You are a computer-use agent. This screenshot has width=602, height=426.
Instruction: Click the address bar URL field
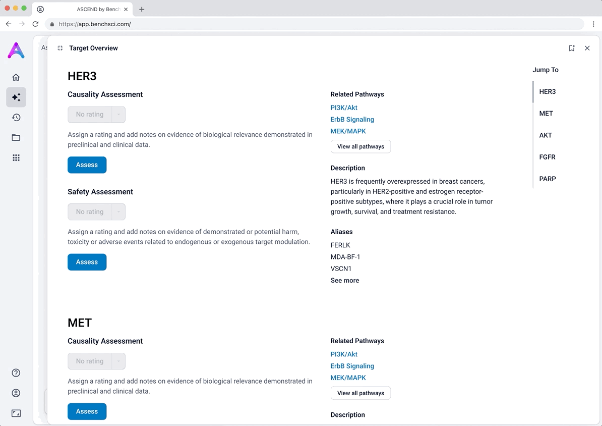pyautogui.click(x=315, y=24)
